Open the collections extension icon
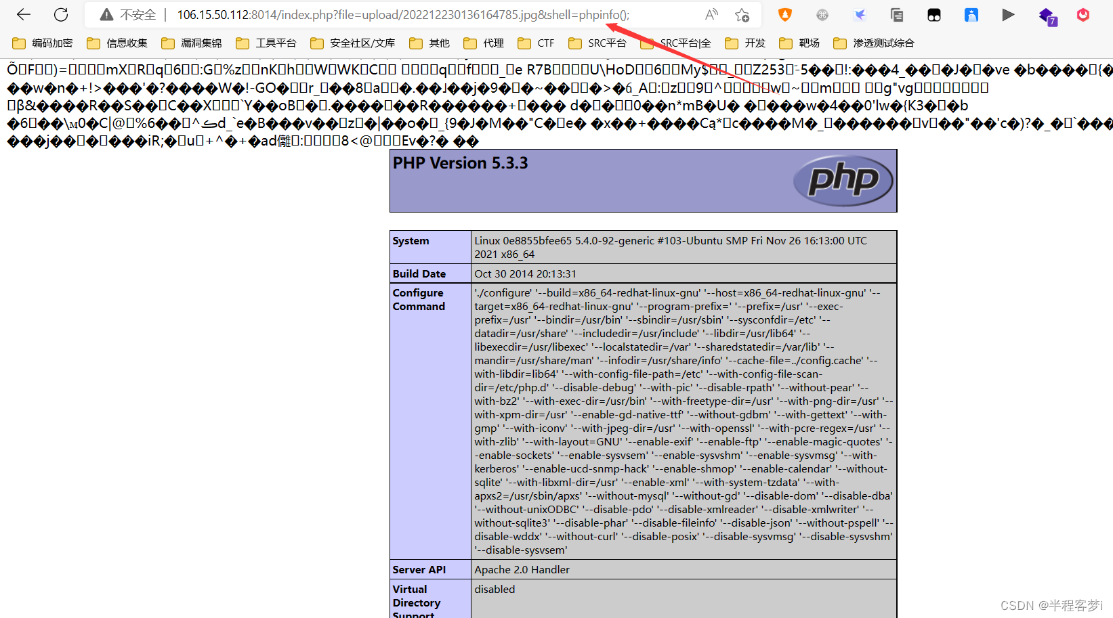 (897, 15)
